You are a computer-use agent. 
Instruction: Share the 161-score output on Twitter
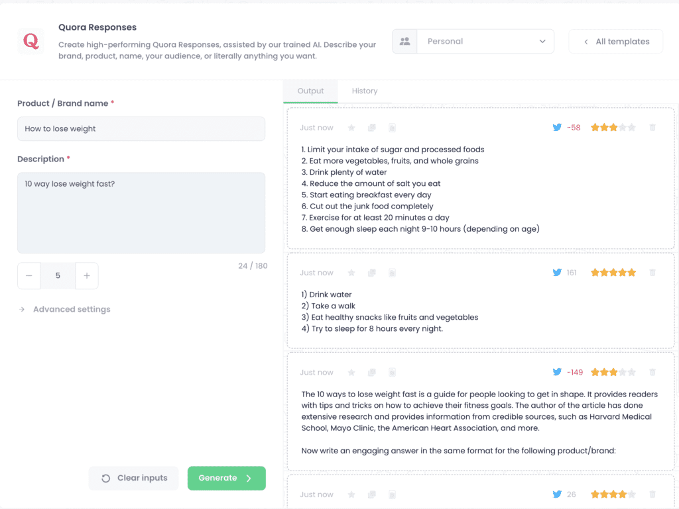pos(557,272)
